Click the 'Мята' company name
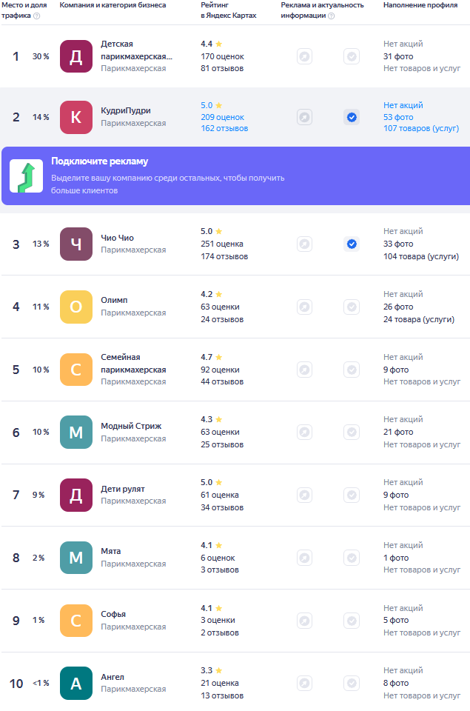This screenshot has height=711, width=470. [x=110, y=551]
